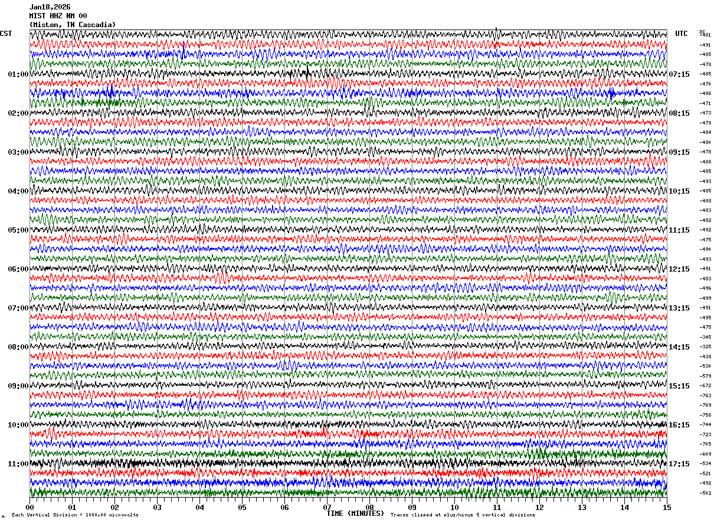714x523 pixels.
Task: Select DC offset value -769
Action: click(705, 405)
